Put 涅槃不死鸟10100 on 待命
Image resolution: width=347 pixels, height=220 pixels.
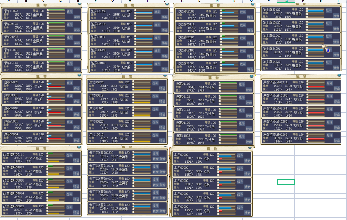click(x=337, y=101)
